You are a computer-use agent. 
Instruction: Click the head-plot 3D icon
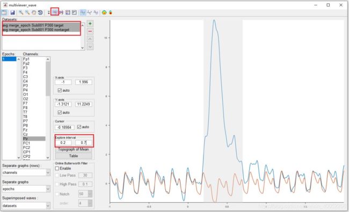[x=111, y=13]
